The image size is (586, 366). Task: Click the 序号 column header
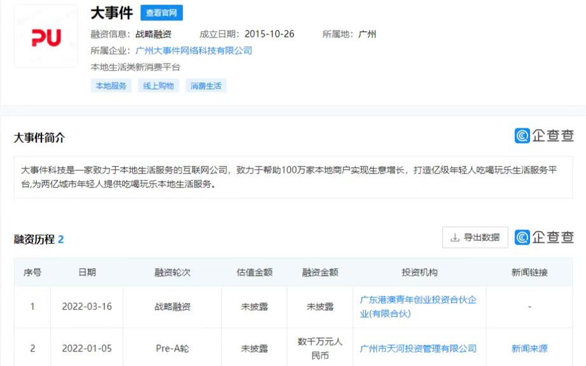pos(32,272)
